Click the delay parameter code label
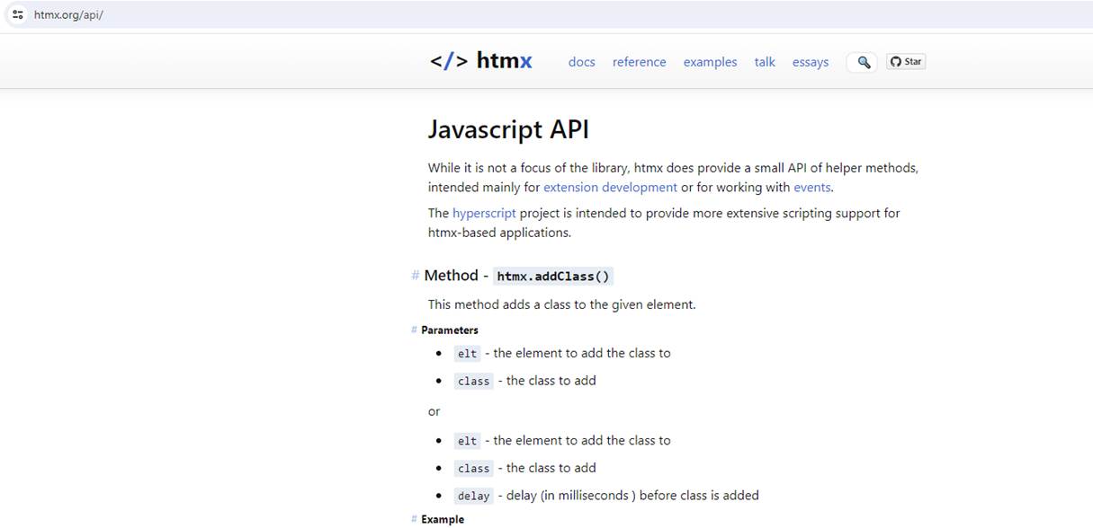The image size is (1093, 528). click(473, 496)
